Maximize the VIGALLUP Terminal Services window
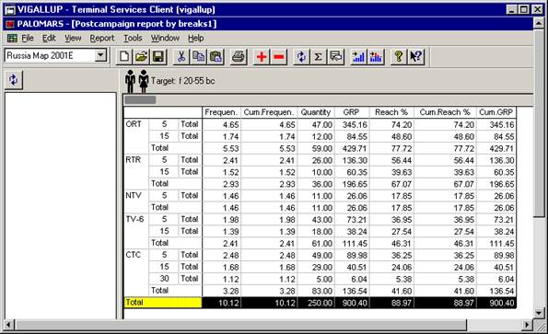The width and height of the screenshot is (548, 334). pos(524,9)
